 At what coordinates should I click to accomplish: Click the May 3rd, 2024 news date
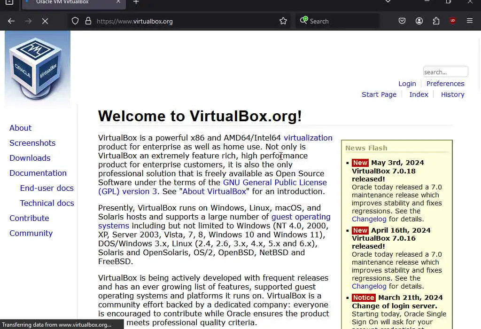[x=397, y=163]
